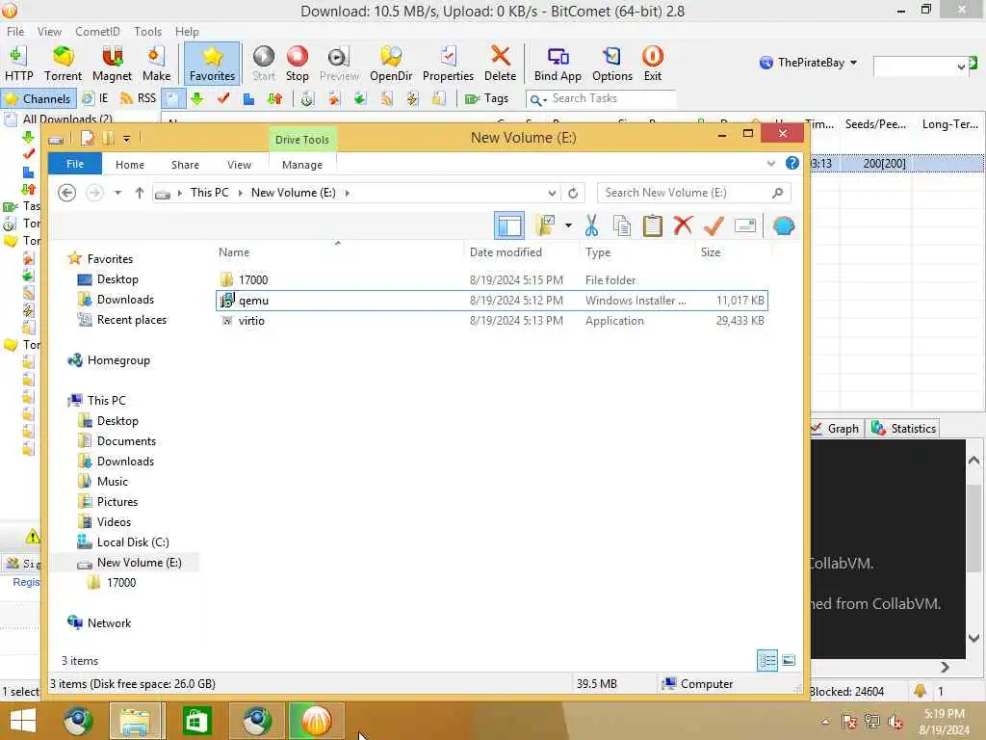Open the BitComet Help menu
The width and height of the screenshot is (986, 740).
click(x=187, y=32)
